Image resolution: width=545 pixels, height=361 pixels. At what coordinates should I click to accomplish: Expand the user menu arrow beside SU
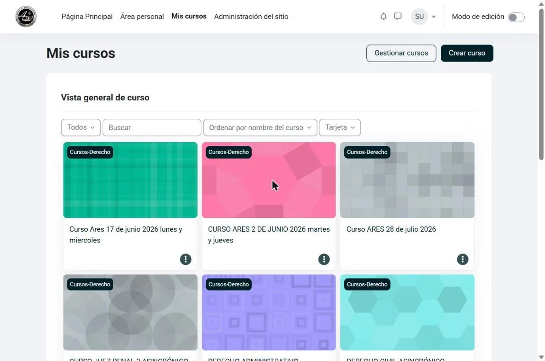[x=434, y=16]
